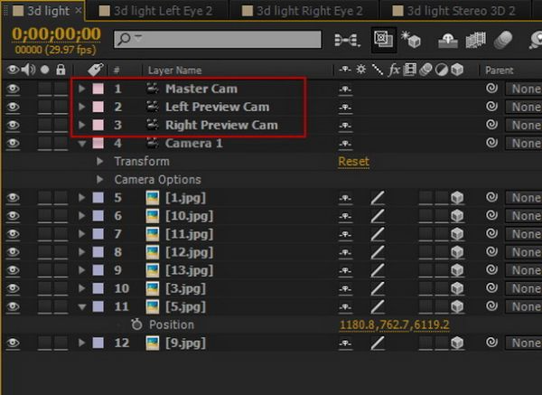The image size is (542, 395).
Task: Click the Layer Name column header
Action: [174, 71]
